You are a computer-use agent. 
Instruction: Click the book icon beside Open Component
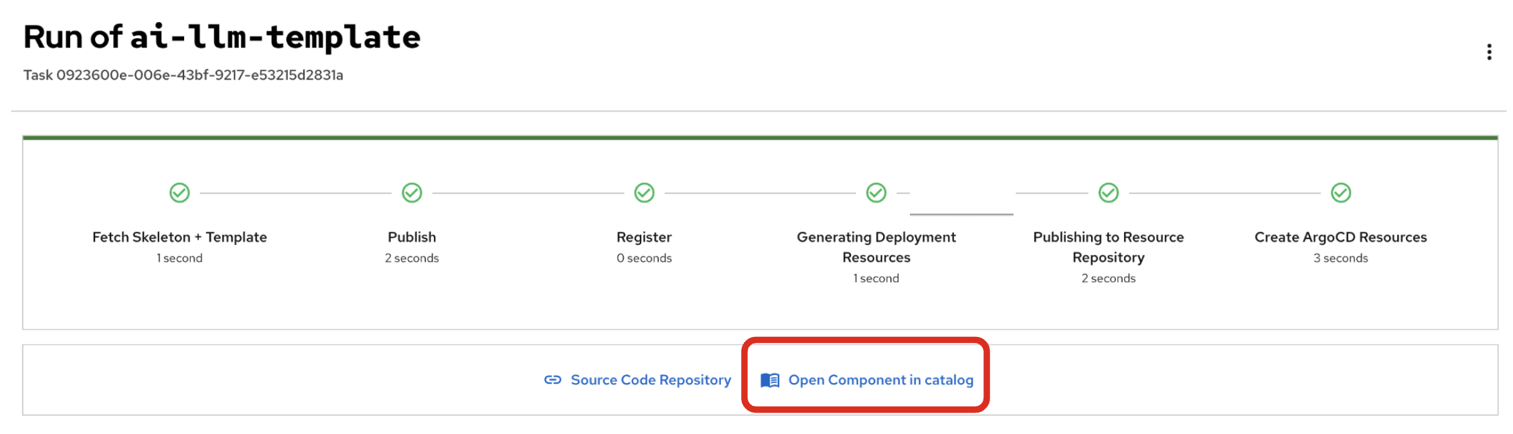[x=770, y=380]
